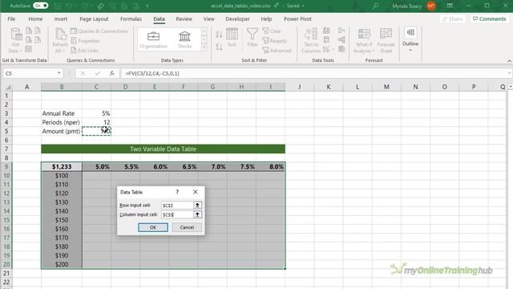The image size is (513, 289).
Task: Expand the Name Box dropdown
Action: 59,73
